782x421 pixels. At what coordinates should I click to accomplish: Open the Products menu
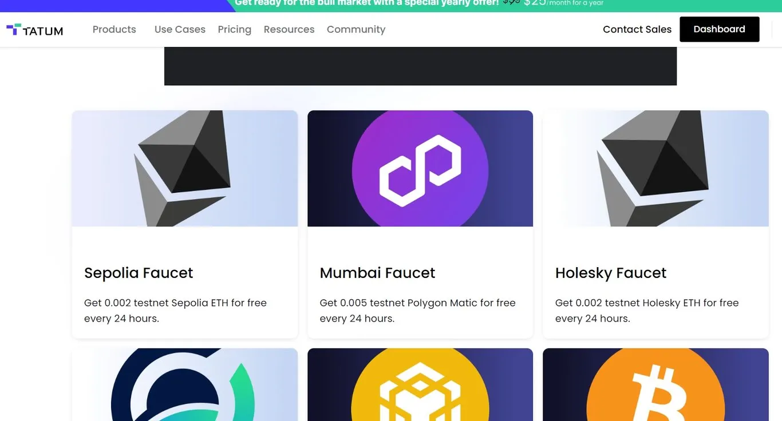pos(114,29)
